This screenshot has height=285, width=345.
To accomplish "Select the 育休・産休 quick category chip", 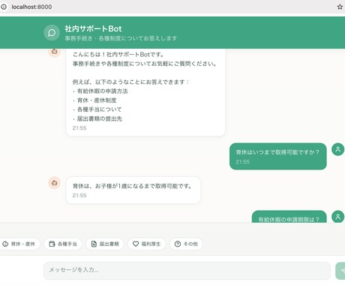I will click(19, 244).
